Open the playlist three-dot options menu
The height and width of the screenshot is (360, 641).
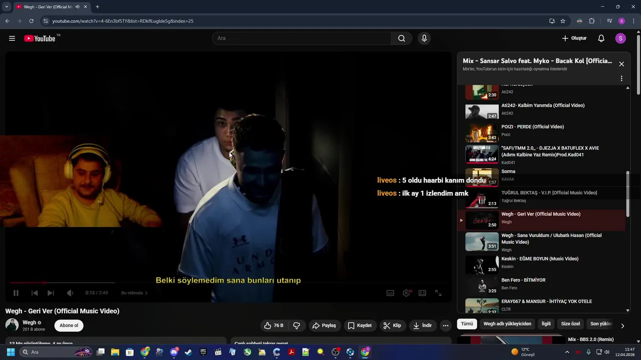tap(621, 78)
